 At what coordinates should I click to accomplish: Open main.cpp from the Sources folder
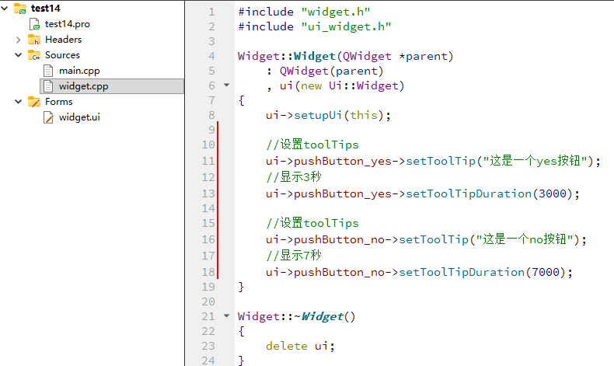click(79, 71)
